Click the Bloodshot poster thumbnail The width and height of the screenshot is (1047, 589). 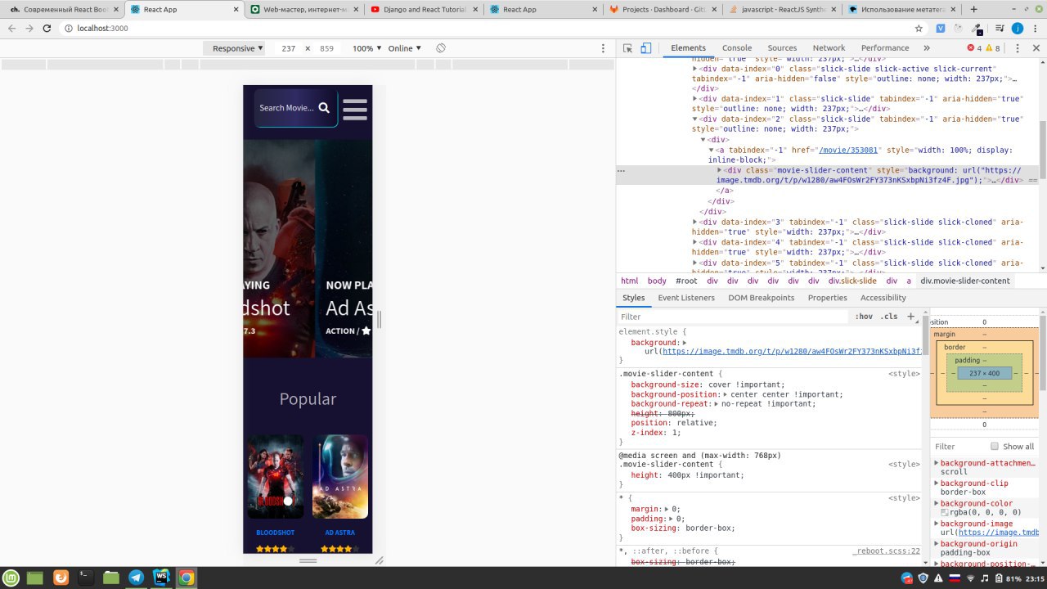coord(276,476)
